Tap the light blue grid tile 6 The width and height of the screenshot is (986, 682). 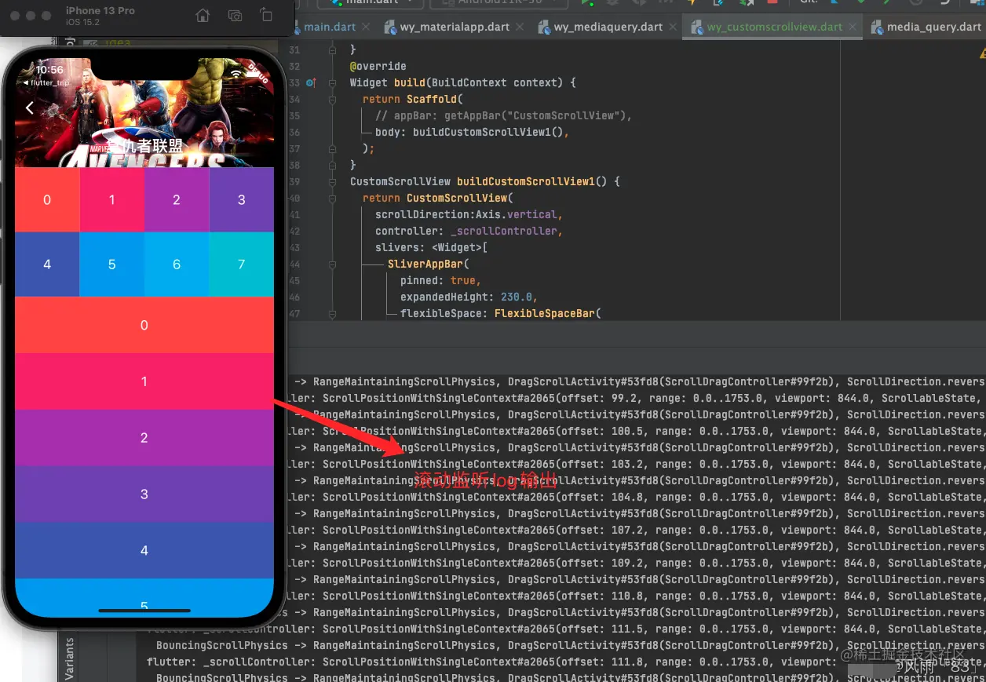(177, 264)
